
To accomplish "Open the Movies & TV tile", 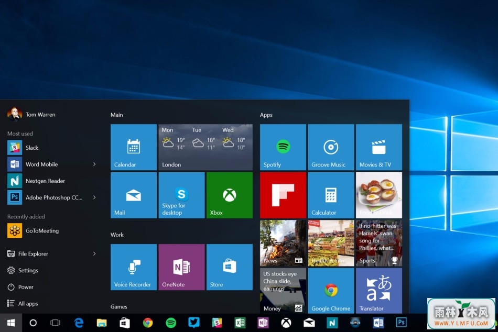I will (x=379, y=147).
